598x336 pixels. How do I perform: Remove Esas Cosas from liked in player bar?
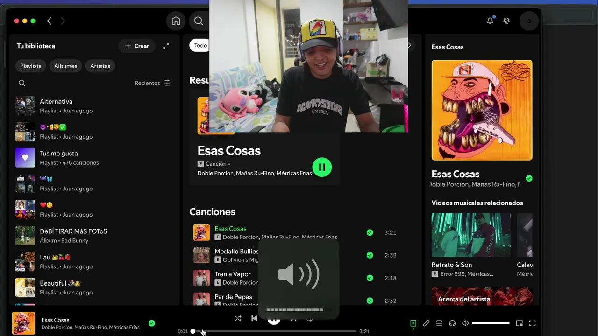coord(152,323)
